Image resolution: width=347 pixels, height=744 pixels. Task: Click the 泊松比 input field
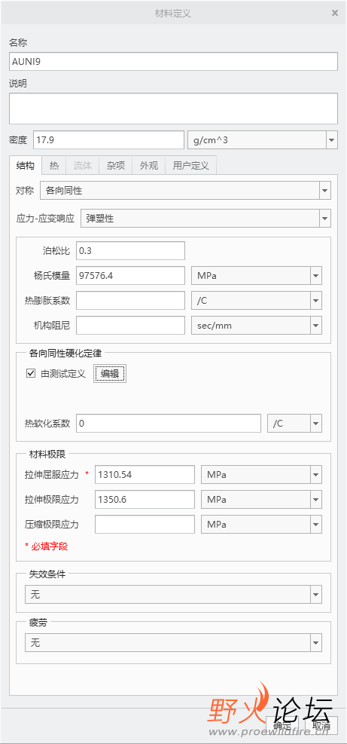(130, 250)
